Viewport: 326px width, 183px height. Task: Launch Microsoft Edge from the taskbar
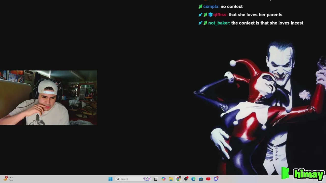pos(193,179)
